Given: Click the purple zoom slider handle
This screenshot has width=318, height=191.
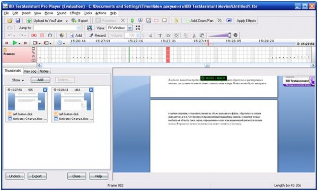Looking at the screenshot, I should point(229,35).
